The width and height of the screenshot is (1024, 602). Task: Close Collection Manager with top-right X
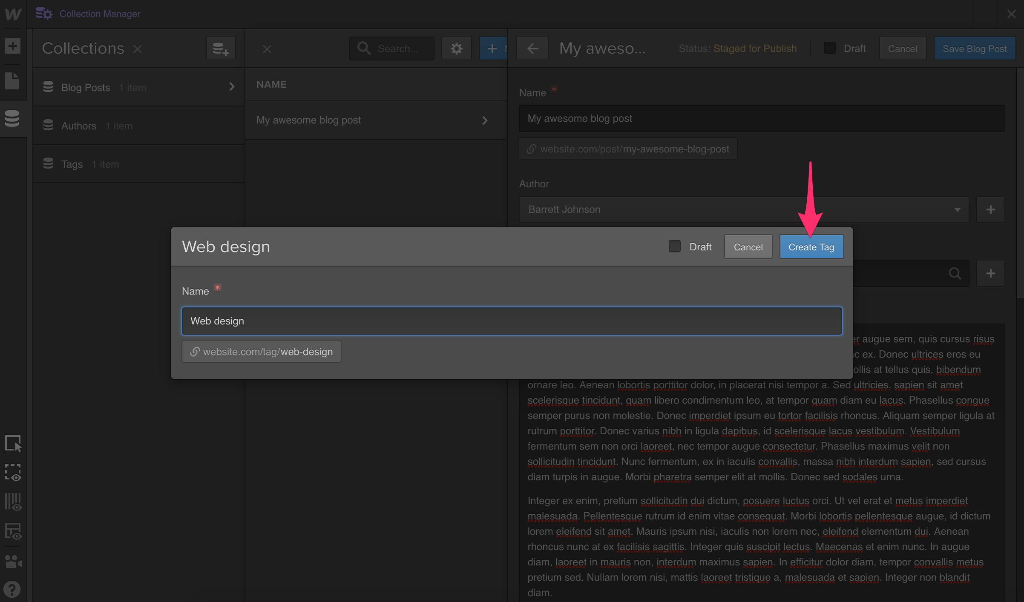(x=1012, y=14)
